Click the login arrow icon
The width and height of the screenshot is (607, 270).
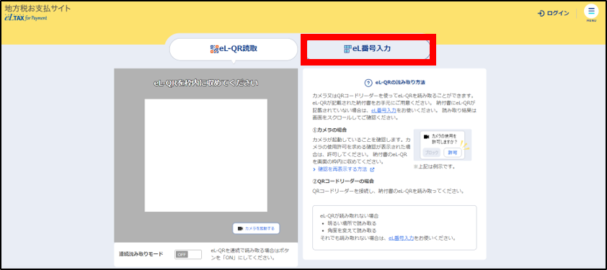coord(541,14)
